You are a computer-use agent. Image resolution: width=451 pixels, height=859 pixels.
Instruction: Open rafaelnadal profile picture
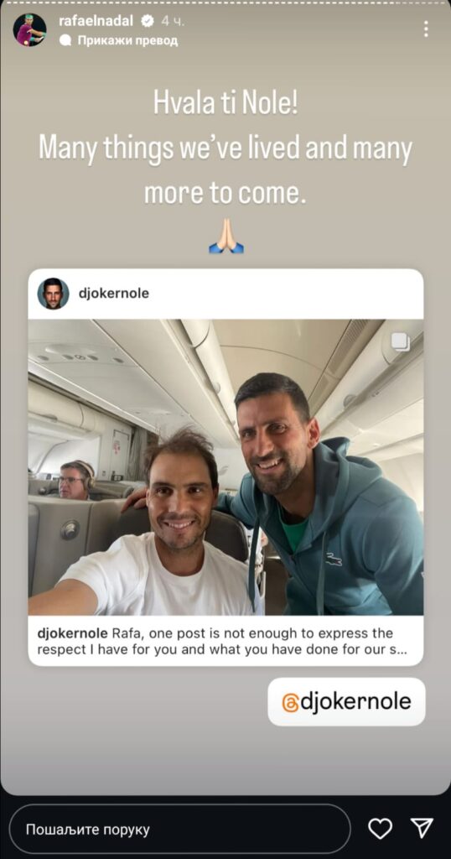29,29
